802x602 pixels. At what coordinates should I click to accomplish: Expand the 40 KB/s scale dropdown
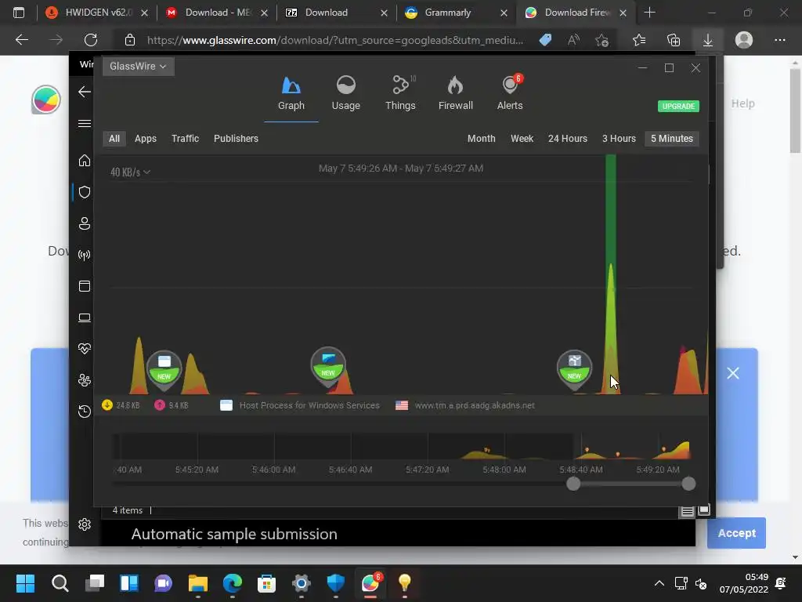131,172
